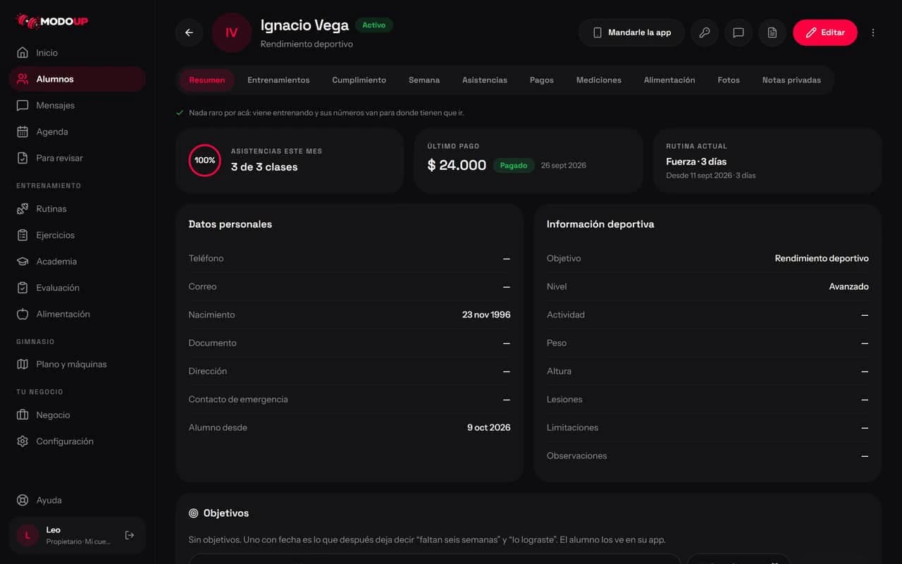
Task: Open the key access icon button
Action: [x=704, y=32]
